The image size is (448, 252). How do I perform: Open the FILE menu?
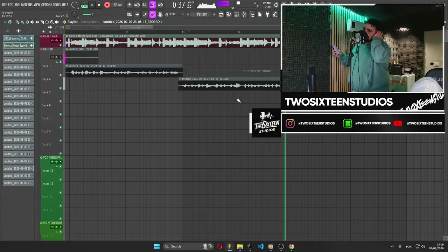[x=4, y=5]
